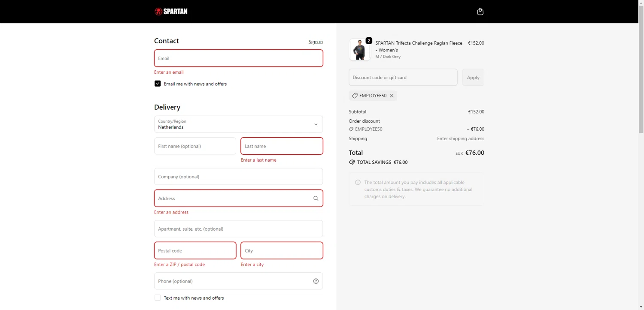This screenshot has width=644, height=310.
Task: Focus the City input field
Action: (282, 251)
